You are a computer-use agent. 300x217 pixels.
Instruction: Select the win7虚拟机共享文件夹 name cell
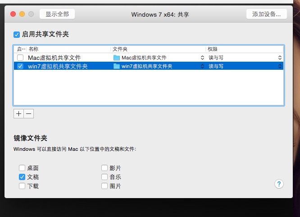tap(58, 66)
